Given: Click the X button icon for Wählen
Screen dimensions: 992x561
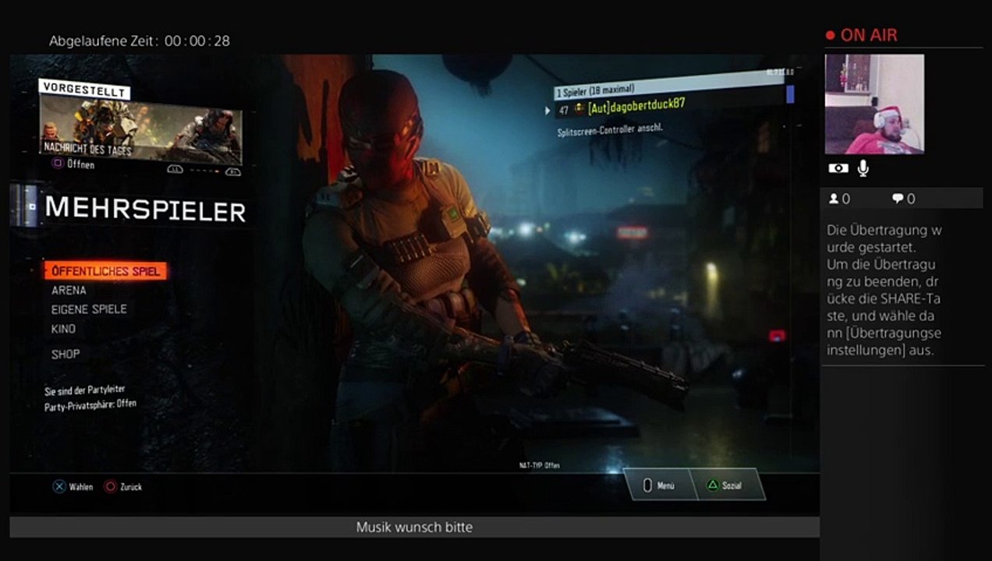Looking at the screenshot, I should (x=58, y=486).
